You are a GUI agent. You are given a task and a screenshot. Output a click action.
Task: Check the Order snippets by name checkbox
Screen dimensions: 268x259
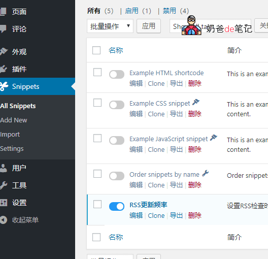coord(97,174)
